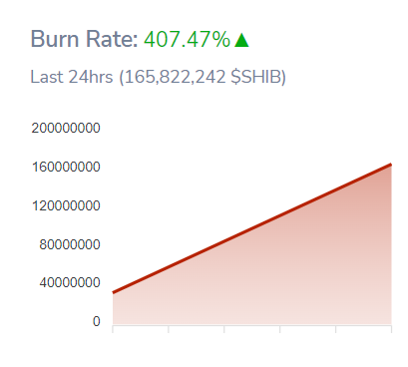
Task: Click the 120000000 y-axis label
Action: (x=66, y=205)
